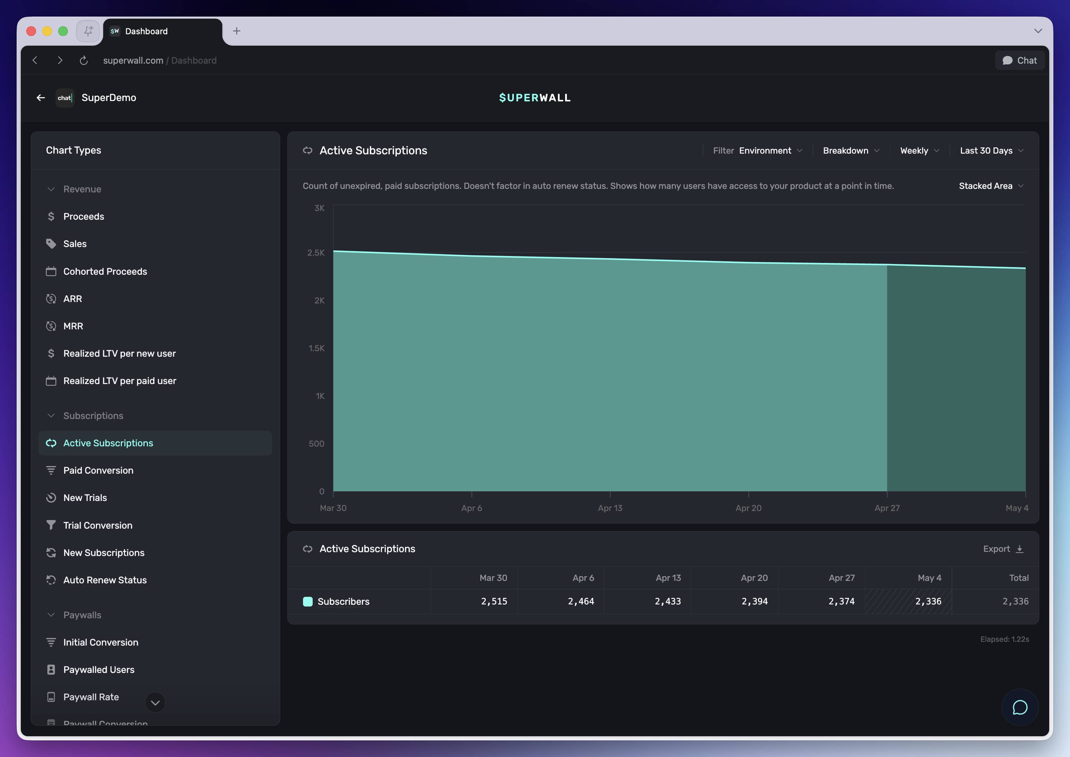The height and width of the screenshot is (757, 1070).
Task: Click the Paywalled Users icon
Action: coord(51,669)
